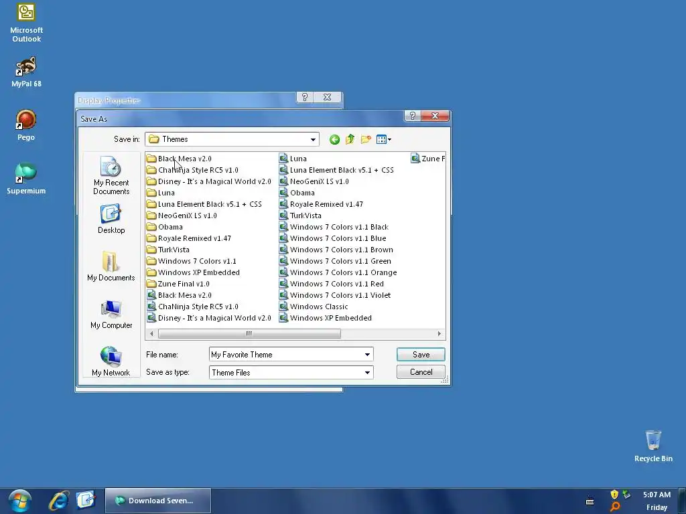Image resolution: width=686 pixels, height=514 pixels.
Task: Jump to Desktop in places bar
Action: pos(111,220)
